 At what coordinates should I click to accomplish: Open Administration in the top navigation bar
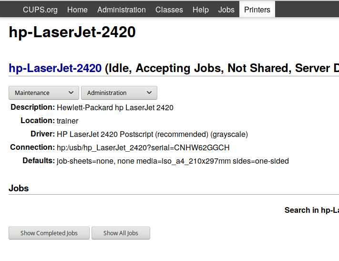click(122, 10)
